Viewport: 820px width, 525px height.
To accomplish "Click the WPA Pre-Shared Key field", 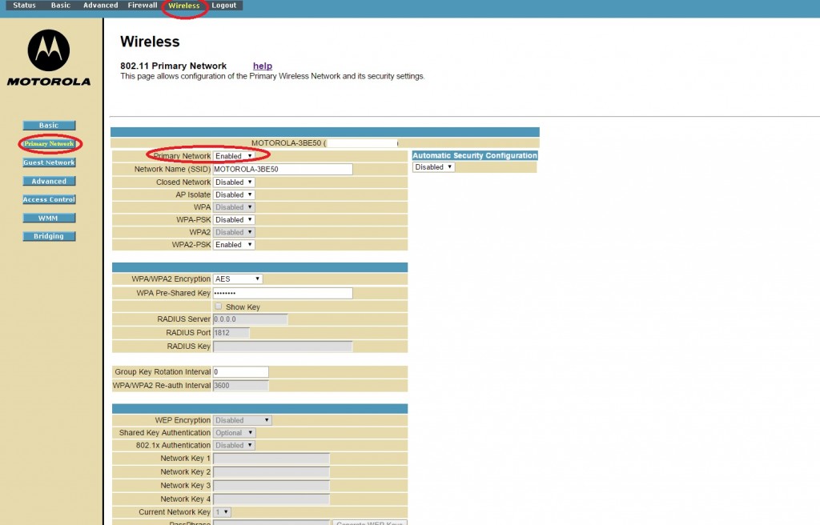I will pyautogui.click(x=283, y=294).
